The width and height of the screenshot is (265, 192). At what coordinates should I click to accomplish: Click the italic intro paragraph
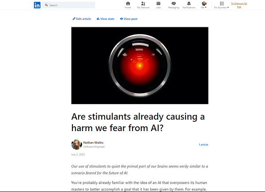click(x=140, y=169)
